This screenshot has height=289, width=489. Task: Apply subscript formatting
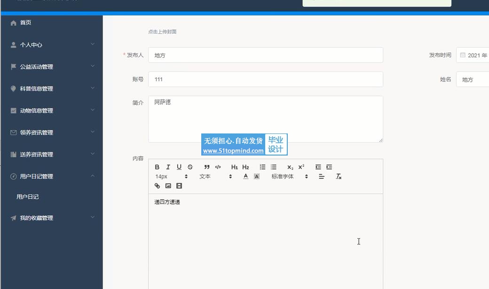point(290,167)
